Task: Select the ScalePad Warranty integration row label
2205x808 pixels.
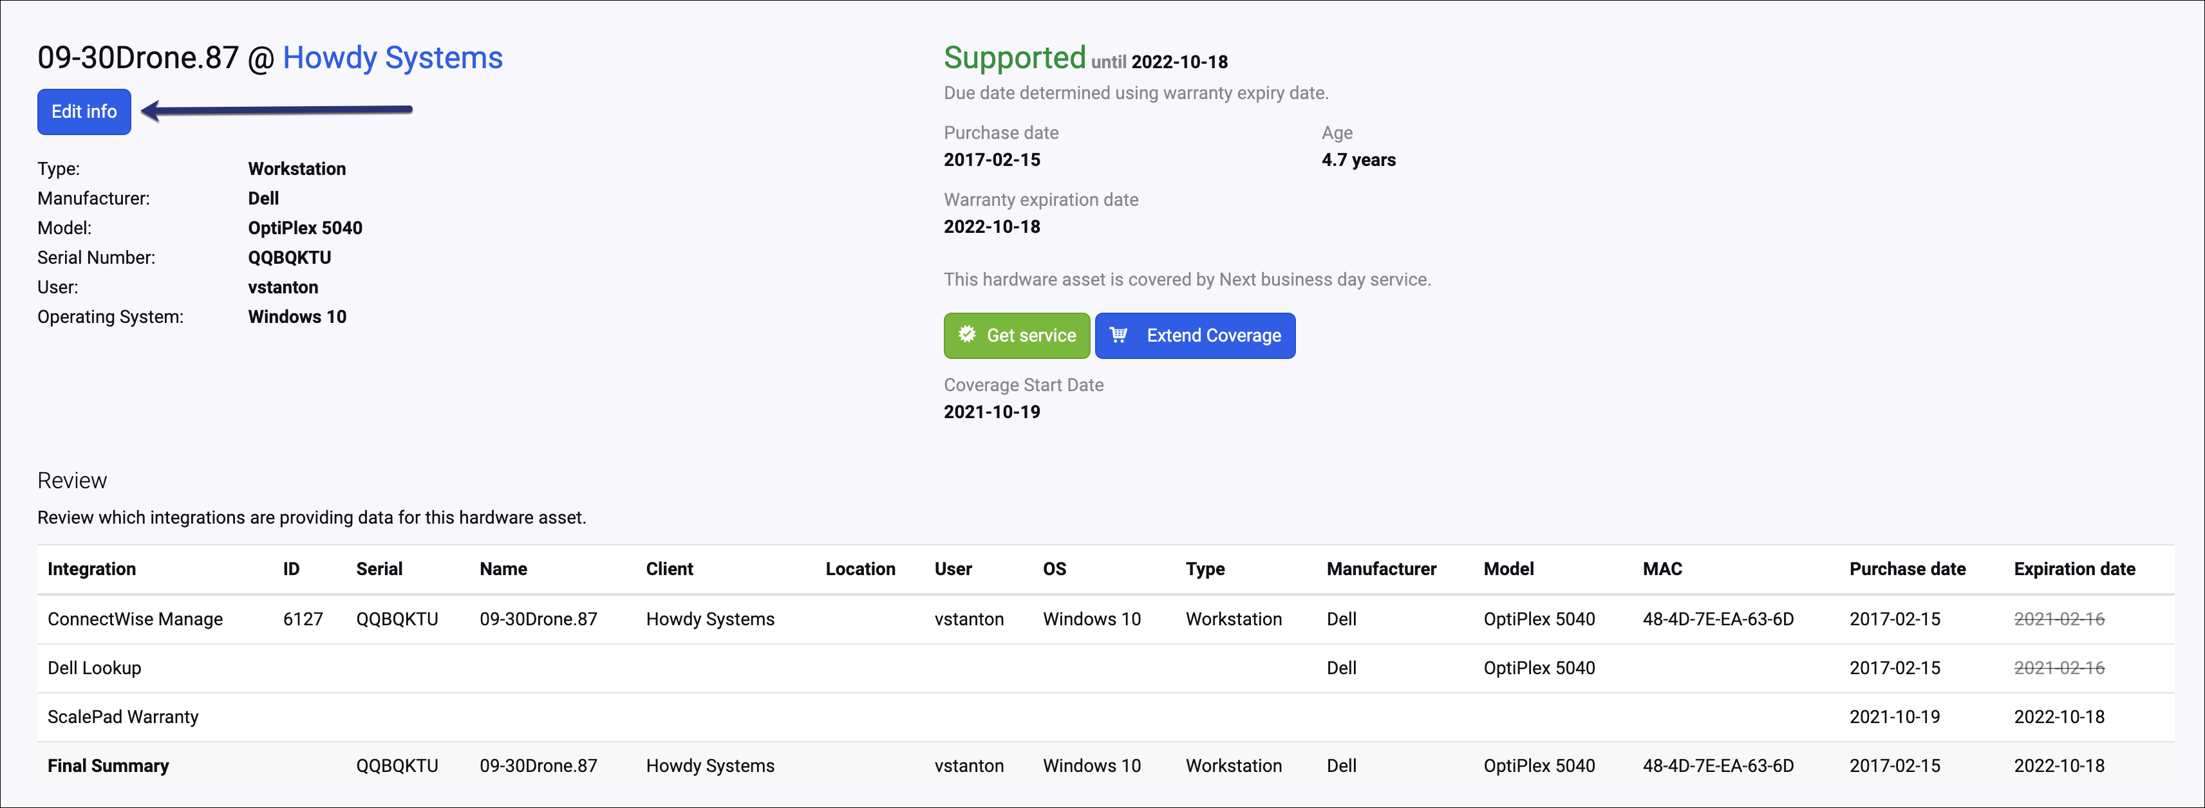Action: (x=122, y=717)
